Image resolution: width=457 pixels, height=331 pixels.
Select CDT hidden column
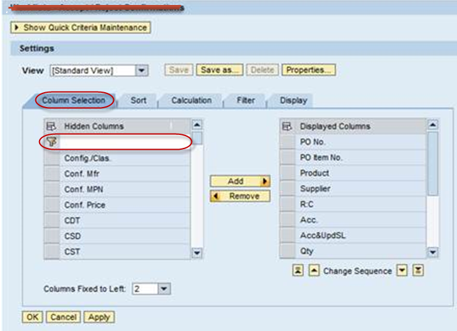pyautogui.click(x=125, y=221)
